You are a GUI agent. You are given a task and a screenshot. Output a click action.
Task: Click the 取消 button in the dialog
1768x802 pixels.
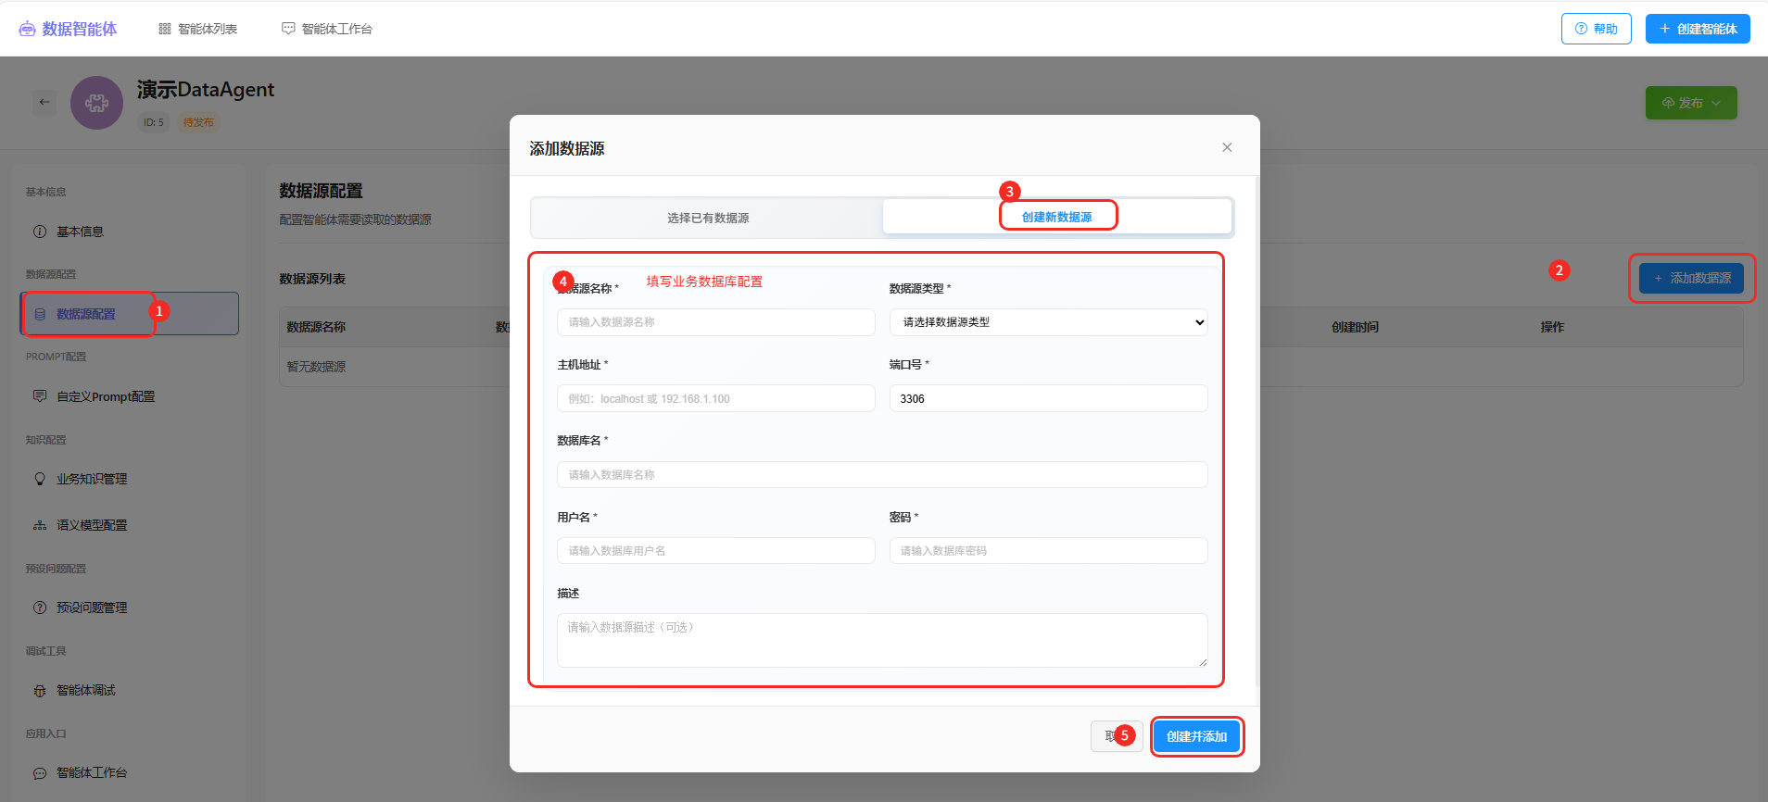pyautogui.click(x=1117, y=736)
